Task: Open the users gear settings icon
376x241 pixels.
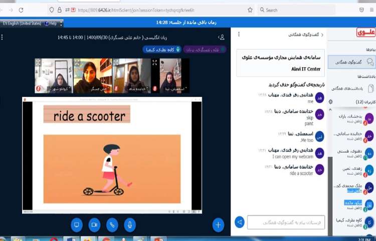Action: [330, 102]
